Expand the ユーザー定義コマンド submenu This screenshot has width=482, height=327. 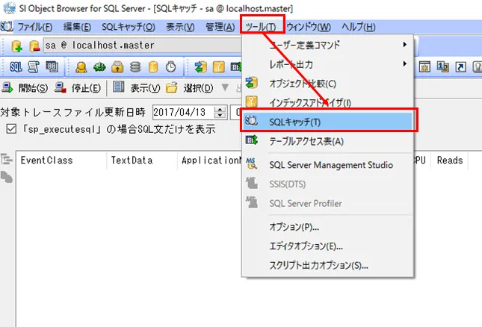pos(328,45)
